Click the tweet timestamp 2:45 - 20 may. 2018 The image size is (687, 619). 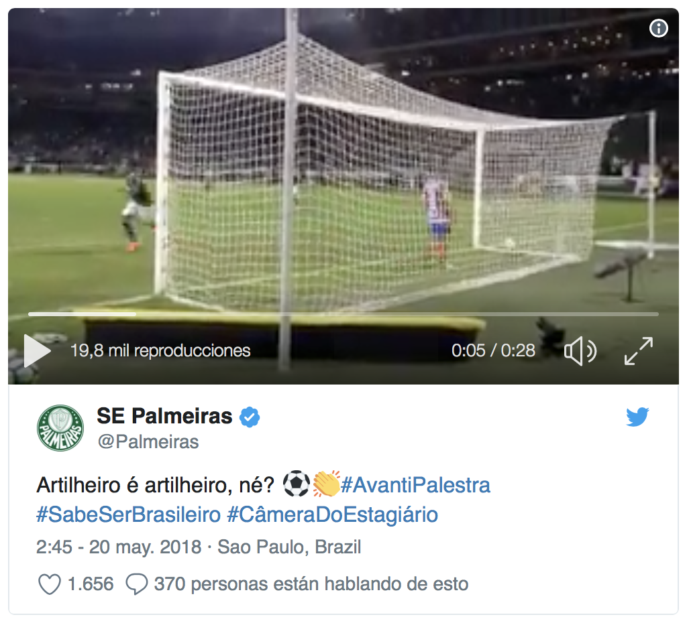tap(119, 547)
